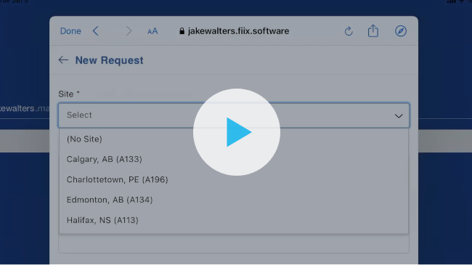Click the New Request heading
The width and height of the screenshot is (472, 265).
click(109, 60)
